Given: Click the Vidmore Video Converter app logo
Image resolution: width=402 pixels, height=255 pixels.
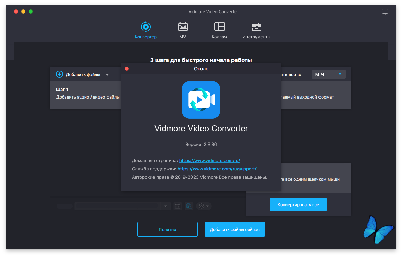Looking at the screenshot, I should tap(201, 100).
